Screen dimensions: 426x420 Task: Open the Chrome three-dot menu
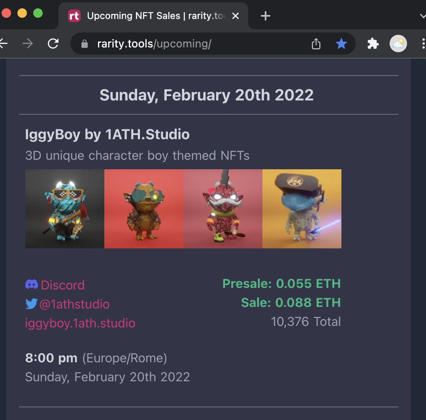pos(423,44)
